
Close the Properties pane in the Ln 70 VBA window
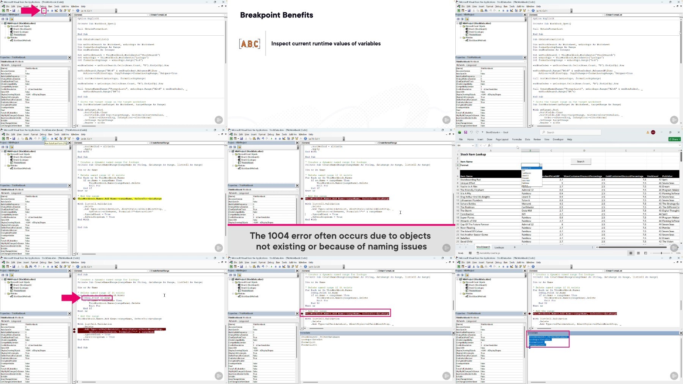coord(297,185)
